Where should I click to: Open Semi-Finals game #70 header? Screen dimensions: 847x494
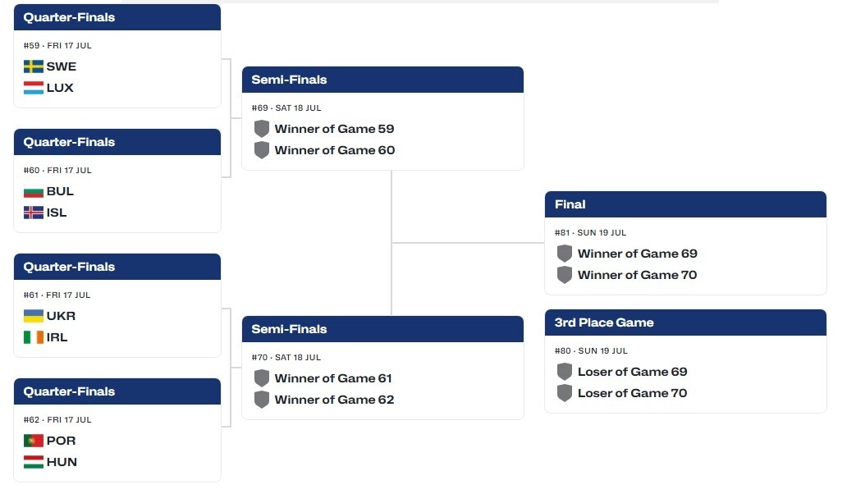point(382,329)
